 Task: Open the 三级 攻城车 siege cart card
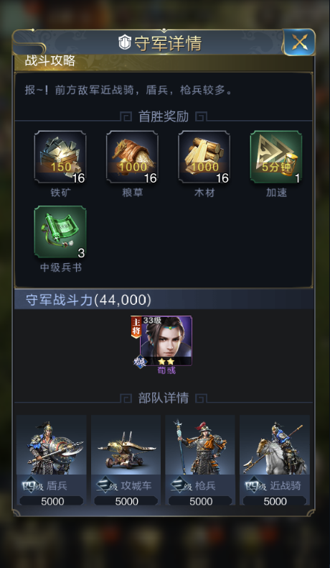pos(126,460)
